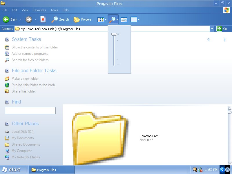The width and height of the screenshot is (232, 174).
Task: Click the Add or remove programs icon
Action: point(7,54)
